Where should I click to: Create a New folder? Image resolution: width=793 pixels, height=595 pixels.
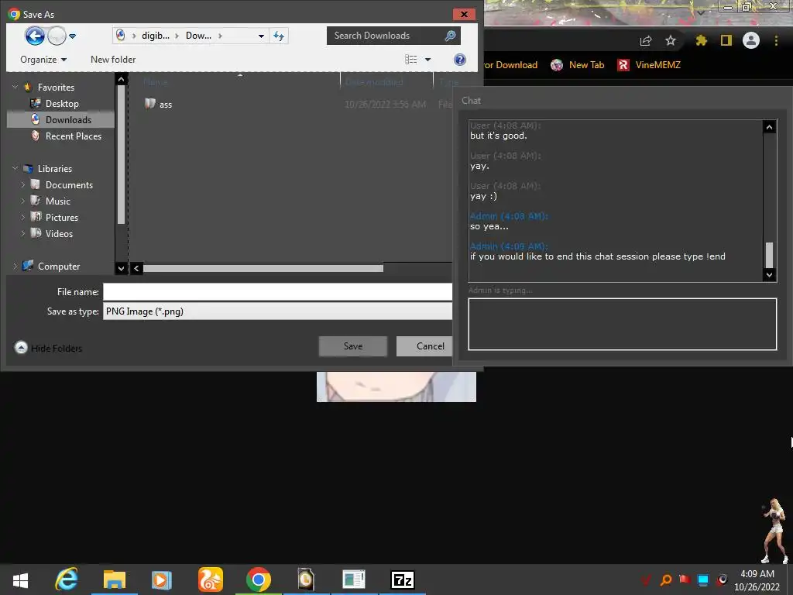click(x=113, y=60)
